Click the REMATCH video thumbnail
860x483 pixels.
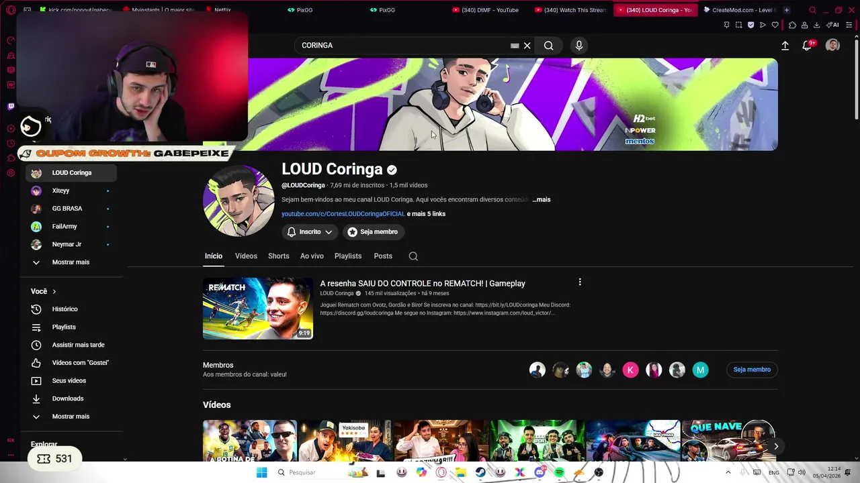[258, 309]
